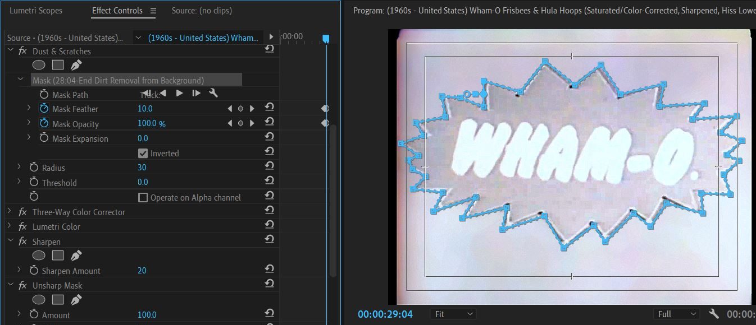Toggle Mask Feather animation stopwatch
Viewport: 756px width, 325px height.
(x=44, y=108)
